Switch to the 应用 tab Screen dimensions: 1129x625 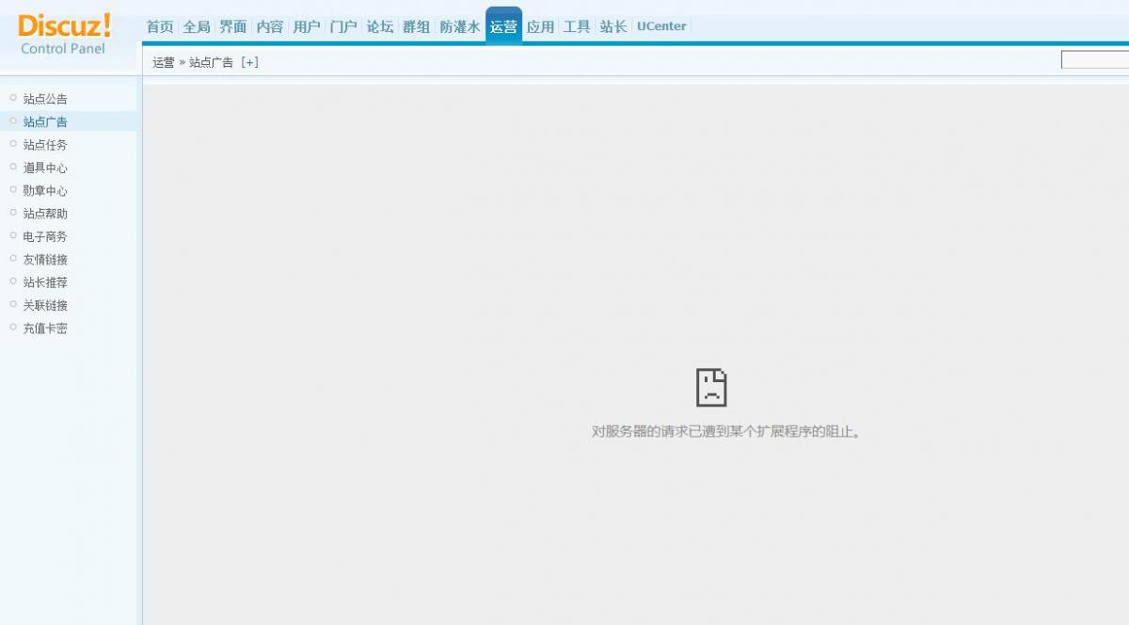(x=541, y=26)
